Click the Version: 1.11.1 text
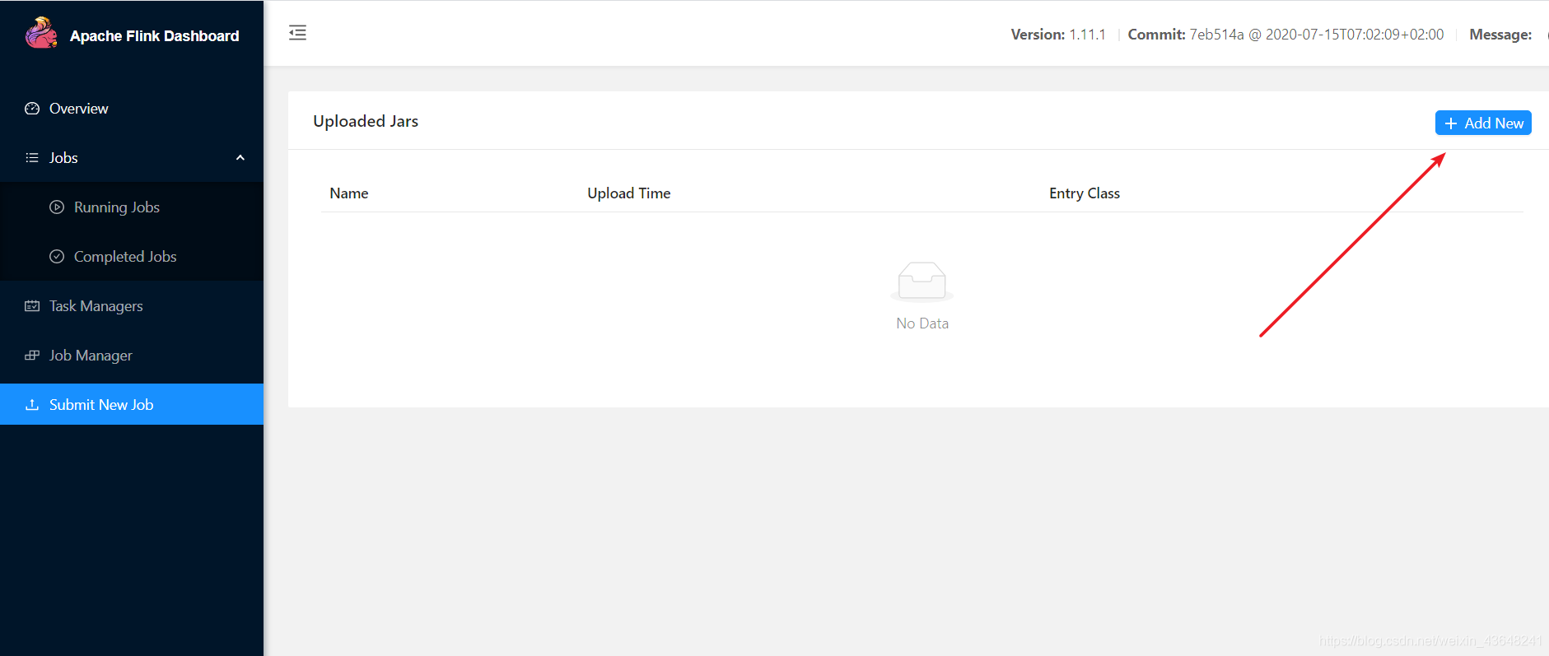 pyautogui.click(x=1058, y=35)
